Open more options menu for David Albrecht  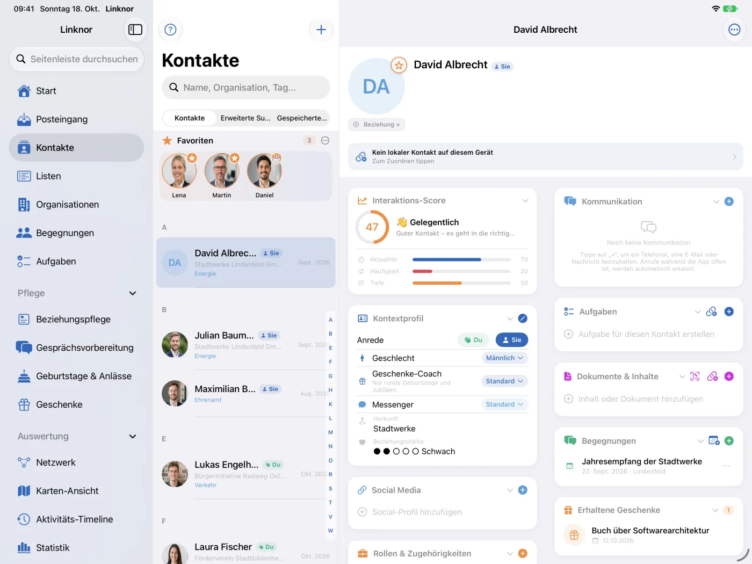coord(734,30)
